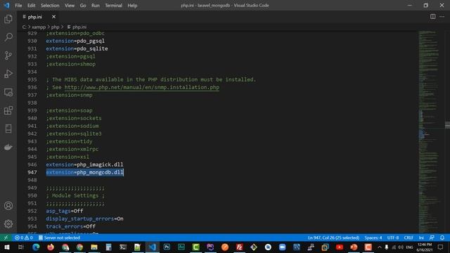Click the '; Module Settings ;' comment line
Screen dimensions: 450x253
point(75,195)
